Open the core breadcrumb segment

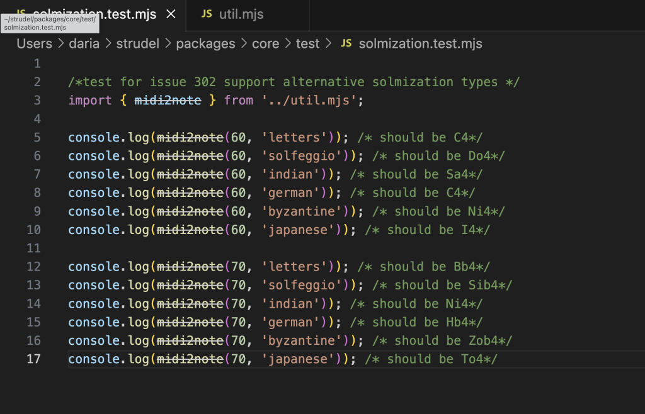pos(265,43)
